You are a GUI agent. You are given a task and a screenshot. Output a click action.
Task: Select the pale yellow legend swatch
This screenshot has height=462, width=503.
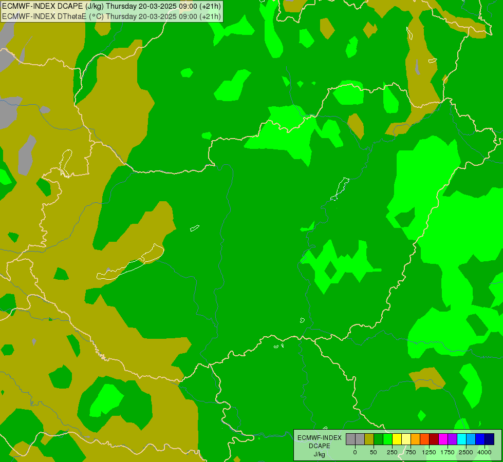pyautogui.click(x=406, y=439)
